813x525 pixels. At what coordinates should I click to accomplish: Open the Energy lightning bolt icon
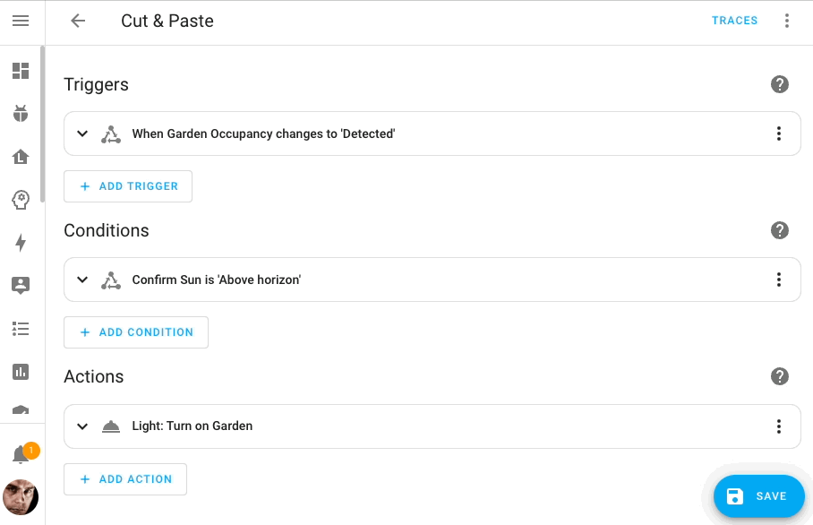tap(21, 243)
